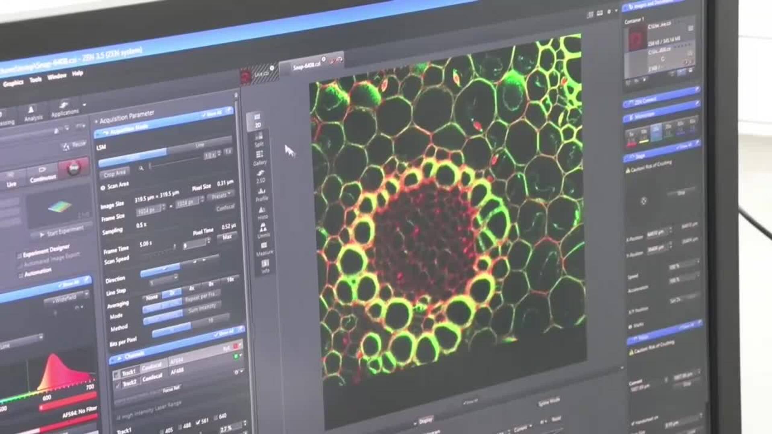
Task: Collapse the Acquisition Parameter section
Action: [x=96, y=121]
